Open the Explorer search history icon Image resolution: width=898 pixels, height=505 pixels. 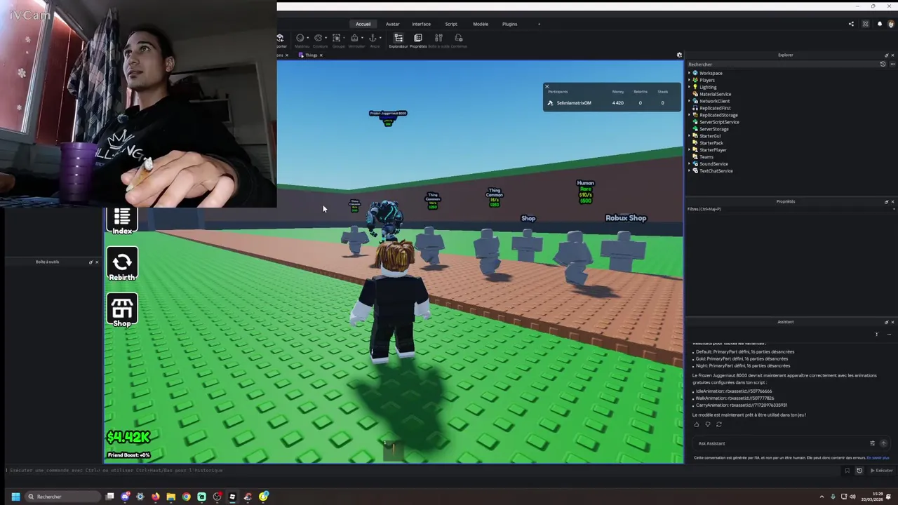pyautogui.click(x=883, y=64)
